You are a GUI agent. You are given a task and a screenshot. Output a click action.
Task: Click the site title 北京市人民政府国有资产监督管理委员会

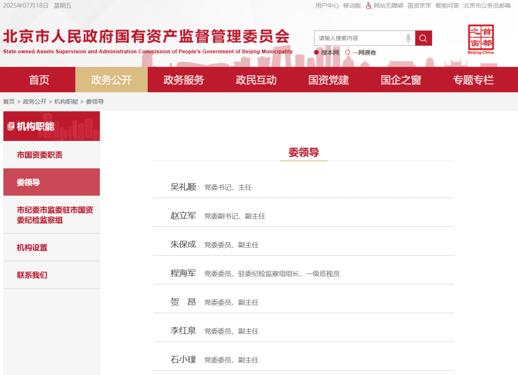point(146,36)
